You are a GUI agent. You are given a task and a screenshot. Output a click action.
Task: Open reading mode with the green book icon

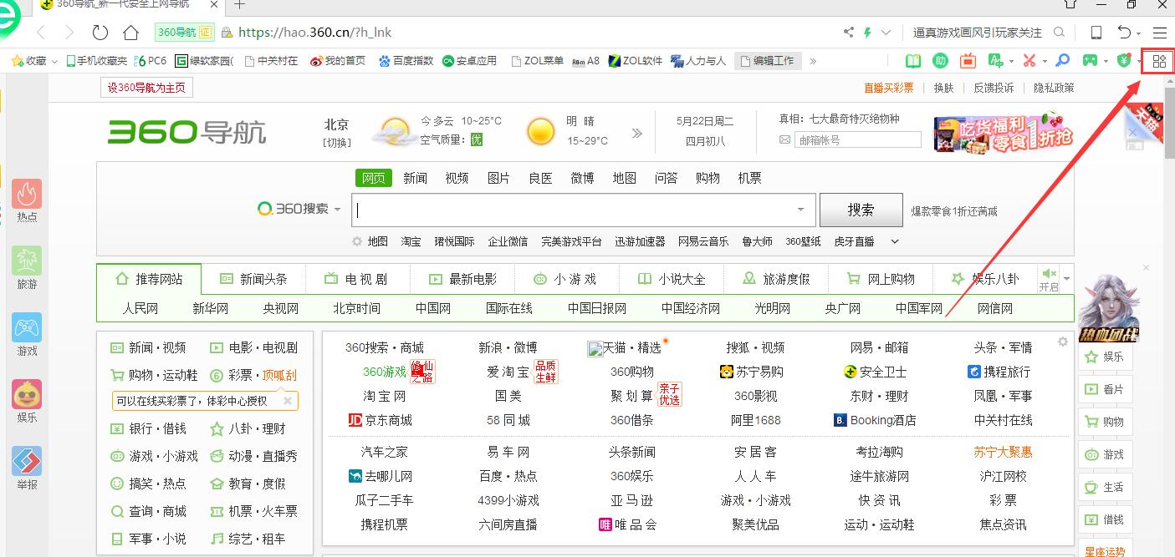point(912,60)
